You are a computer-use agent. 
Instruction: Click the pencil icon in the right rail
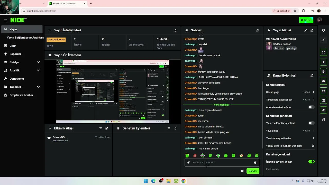323,40
